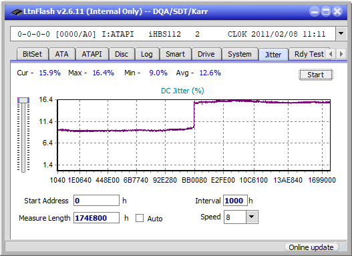Click the 11.4 y-axis label

coord(46,121)
